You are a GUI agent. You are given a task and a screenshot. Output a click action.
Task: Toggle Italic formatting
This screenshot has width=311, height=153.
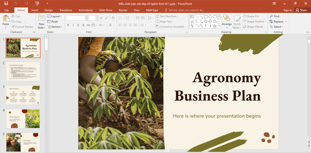pos(73,25)
